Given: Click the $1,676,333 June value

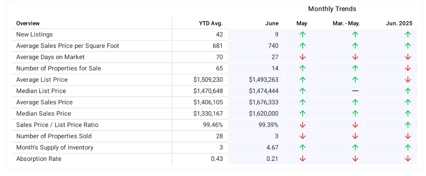Looking at the screenshot, I should 263,102.
